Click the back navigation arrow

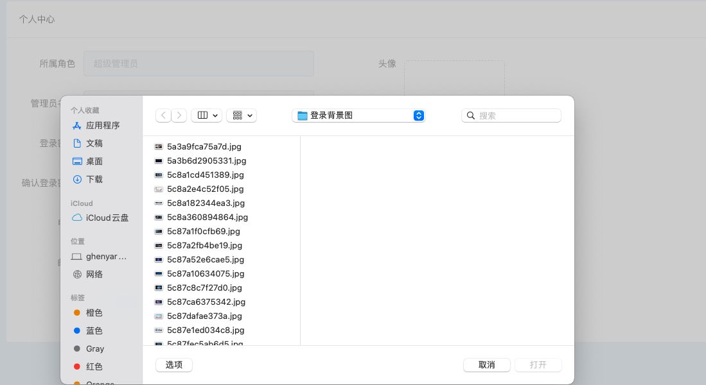click(163, 115)
